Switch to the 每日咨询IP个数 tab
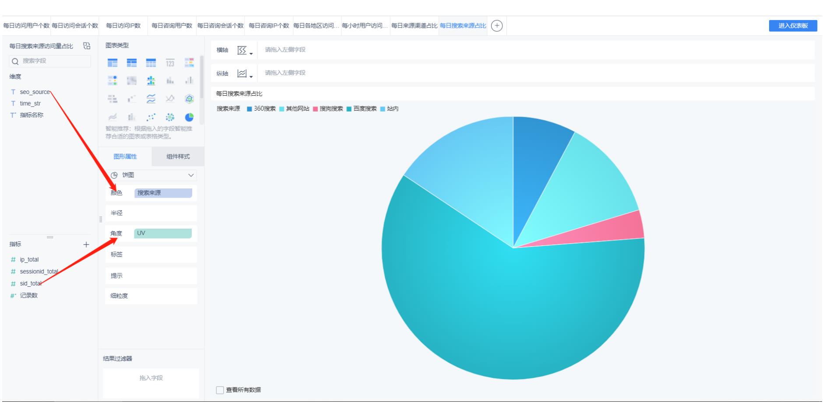Viewport: 833px width, 414px height. point(269,26)
